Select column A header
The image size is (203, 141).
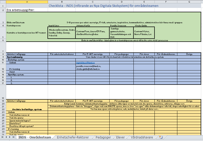tap(27, 2)
